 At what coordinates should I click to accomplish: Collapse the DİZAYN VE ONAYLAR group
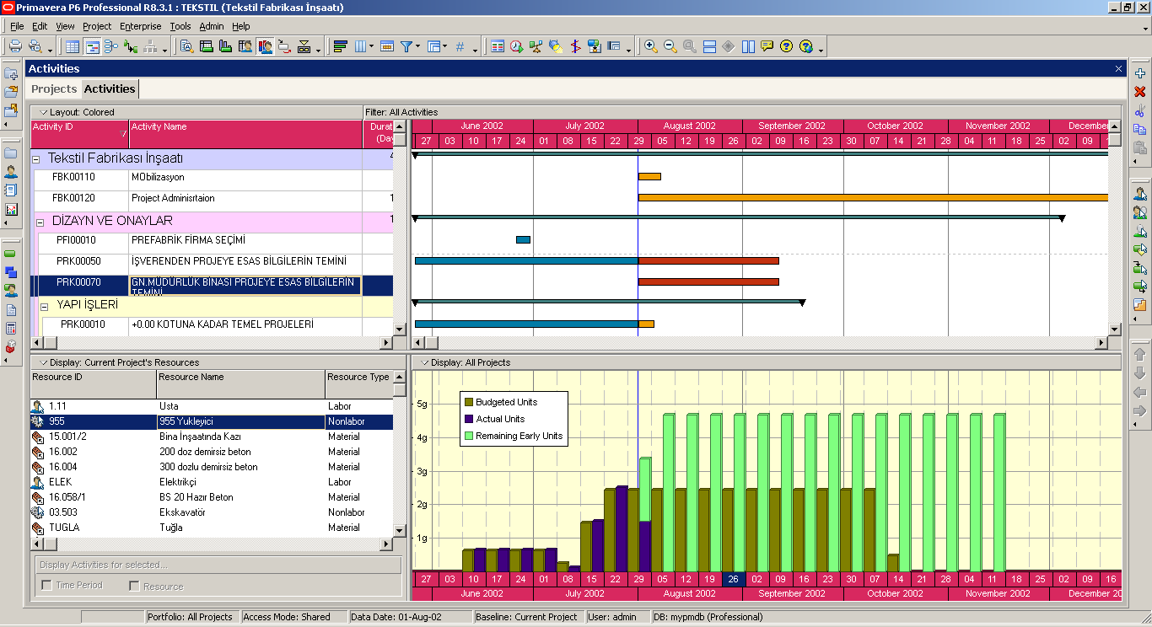(x=39, y=222)
